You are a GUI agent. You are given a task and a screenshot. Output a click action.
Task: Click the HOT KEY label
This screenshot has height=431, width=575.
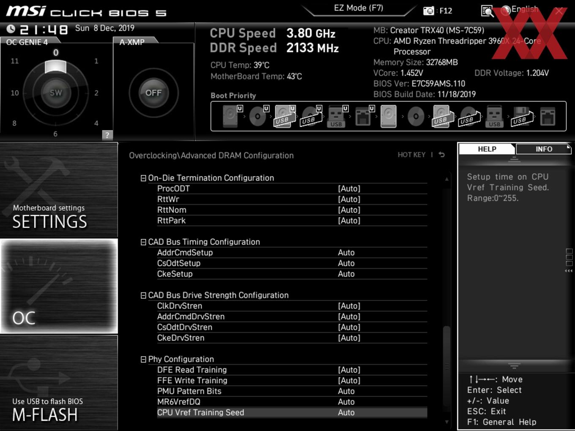[x=411, y=155]
